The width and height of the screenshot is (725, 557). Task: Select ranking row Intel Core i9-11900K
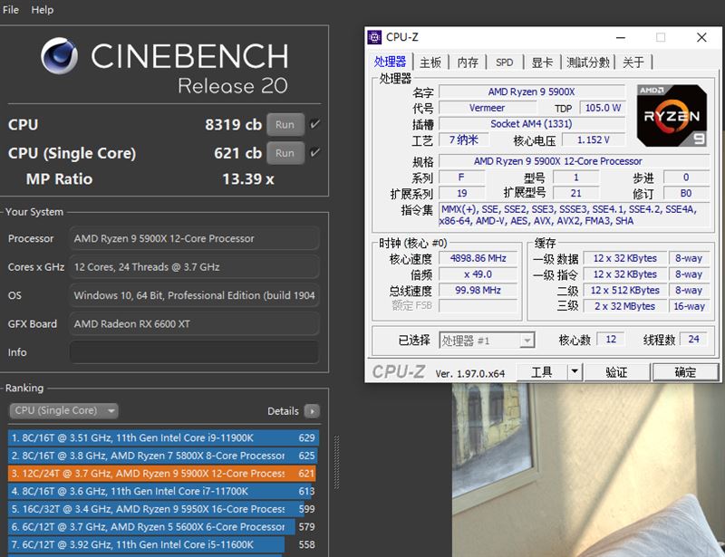point(162,437)
